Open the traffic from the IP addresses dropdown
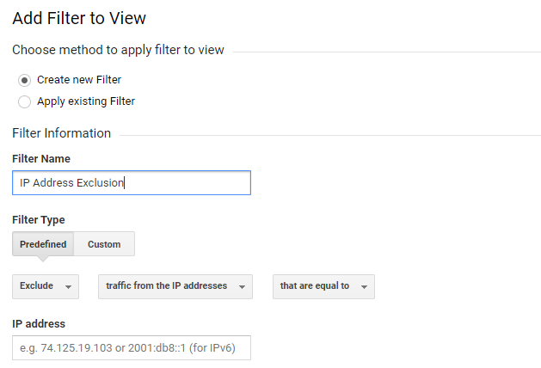 (175, 286)
